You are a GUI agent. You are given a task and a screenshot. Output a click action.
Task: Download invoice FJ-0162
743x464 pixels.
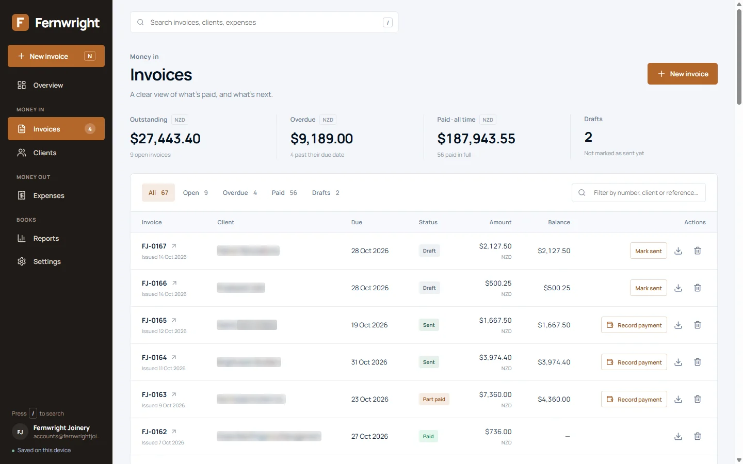[679, 436]
